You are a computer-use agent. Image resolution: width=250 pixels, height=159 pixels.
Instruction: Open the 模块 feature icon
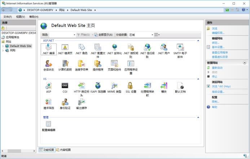[164, 88]
